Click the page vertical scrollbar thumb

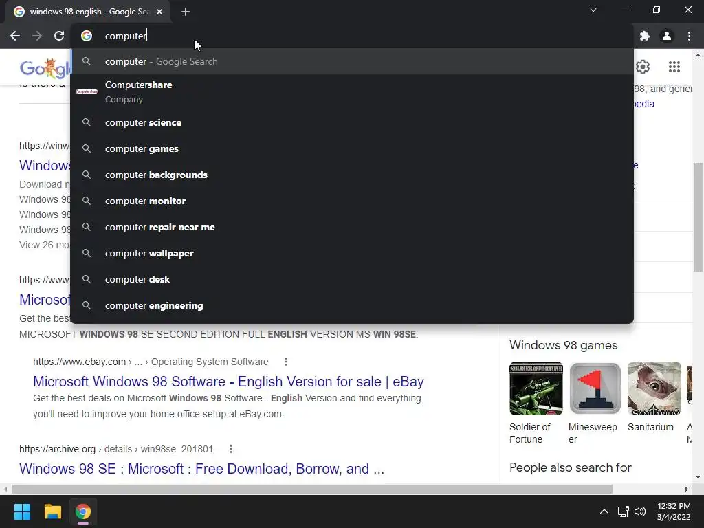pos(698,217)
